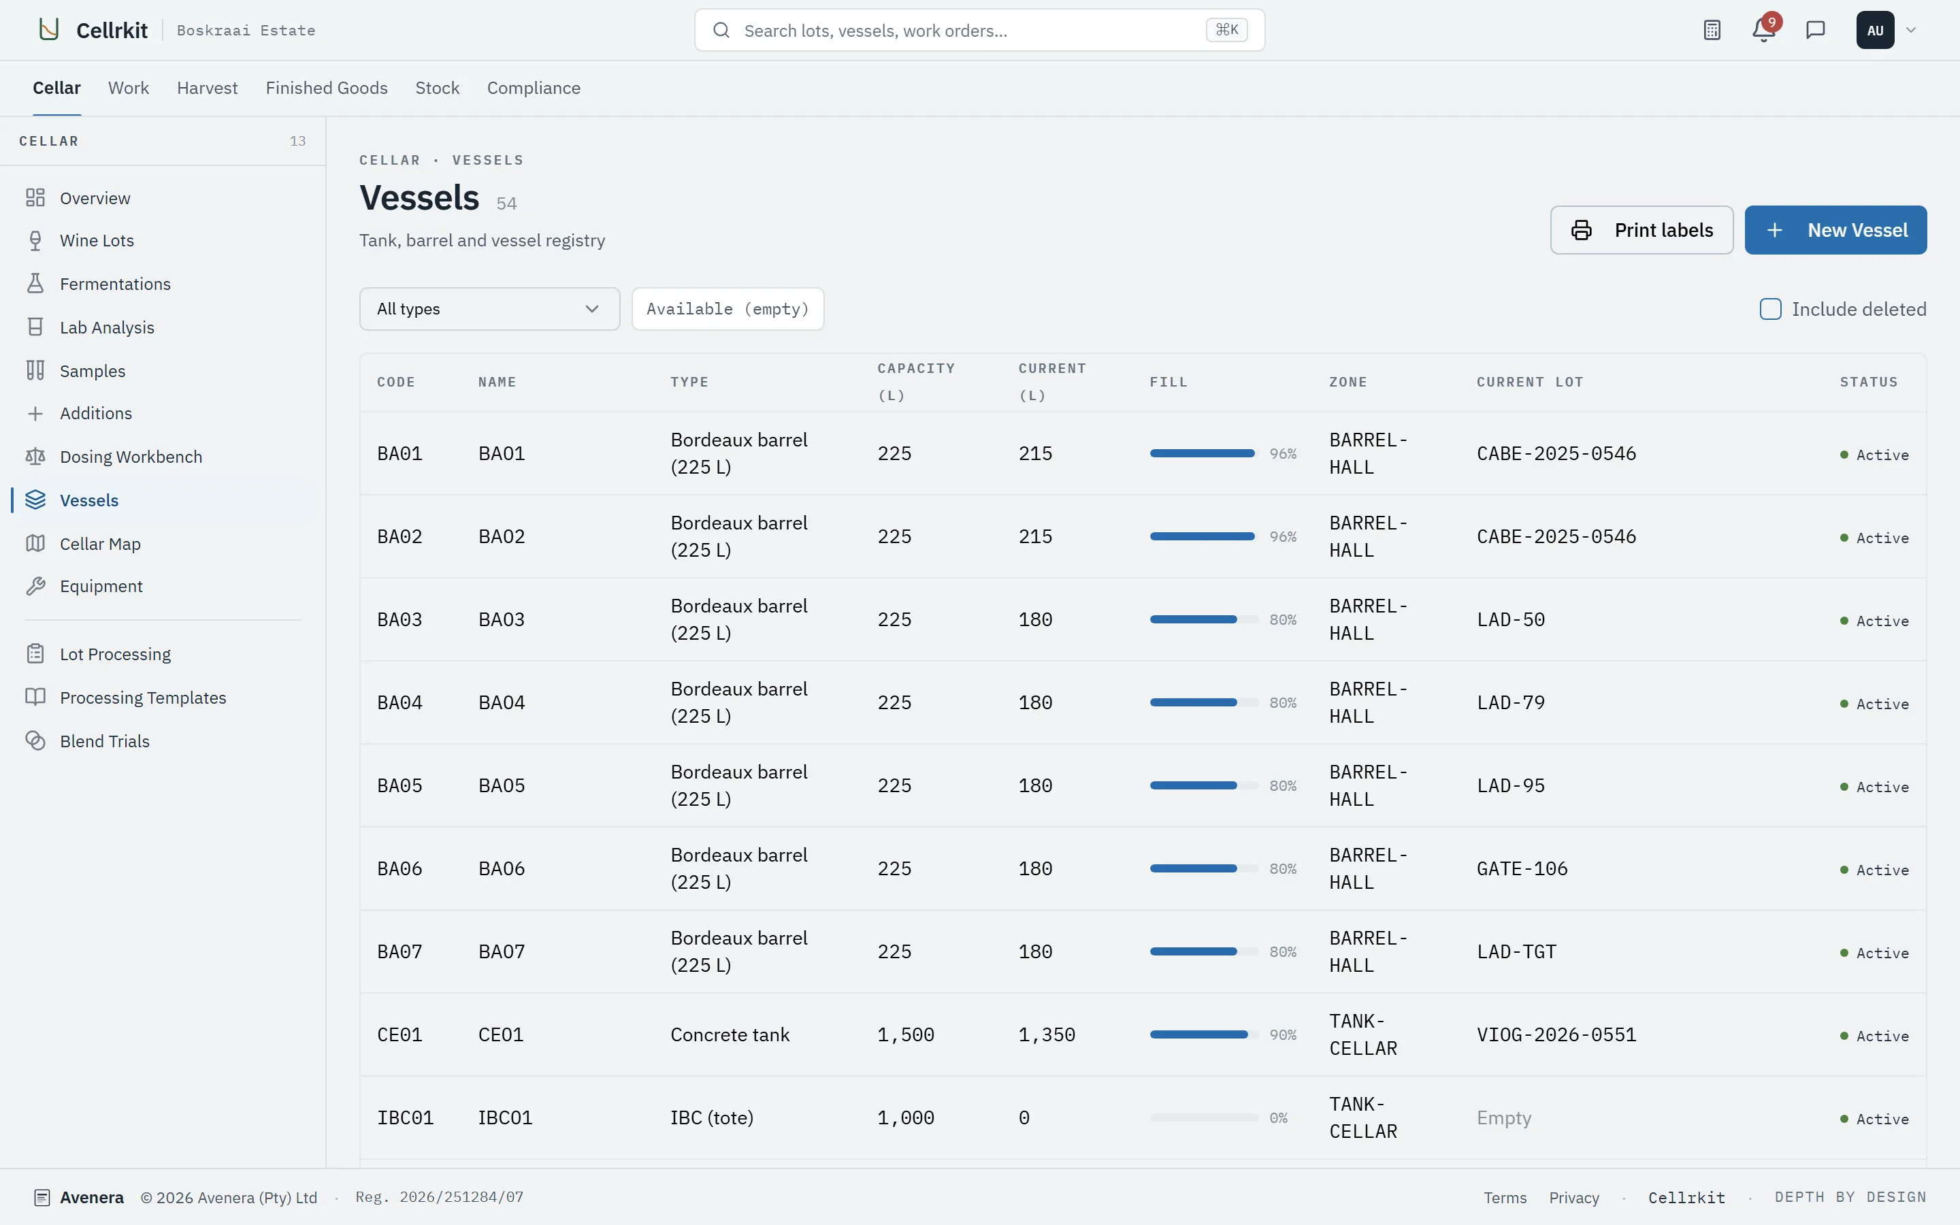Open the chat messages icon
1960x1225 pixels.
click(1815, 30)
